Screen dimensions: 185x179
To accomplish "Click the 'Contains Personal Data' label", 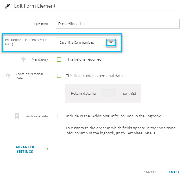I will click(x=29, y=76).
